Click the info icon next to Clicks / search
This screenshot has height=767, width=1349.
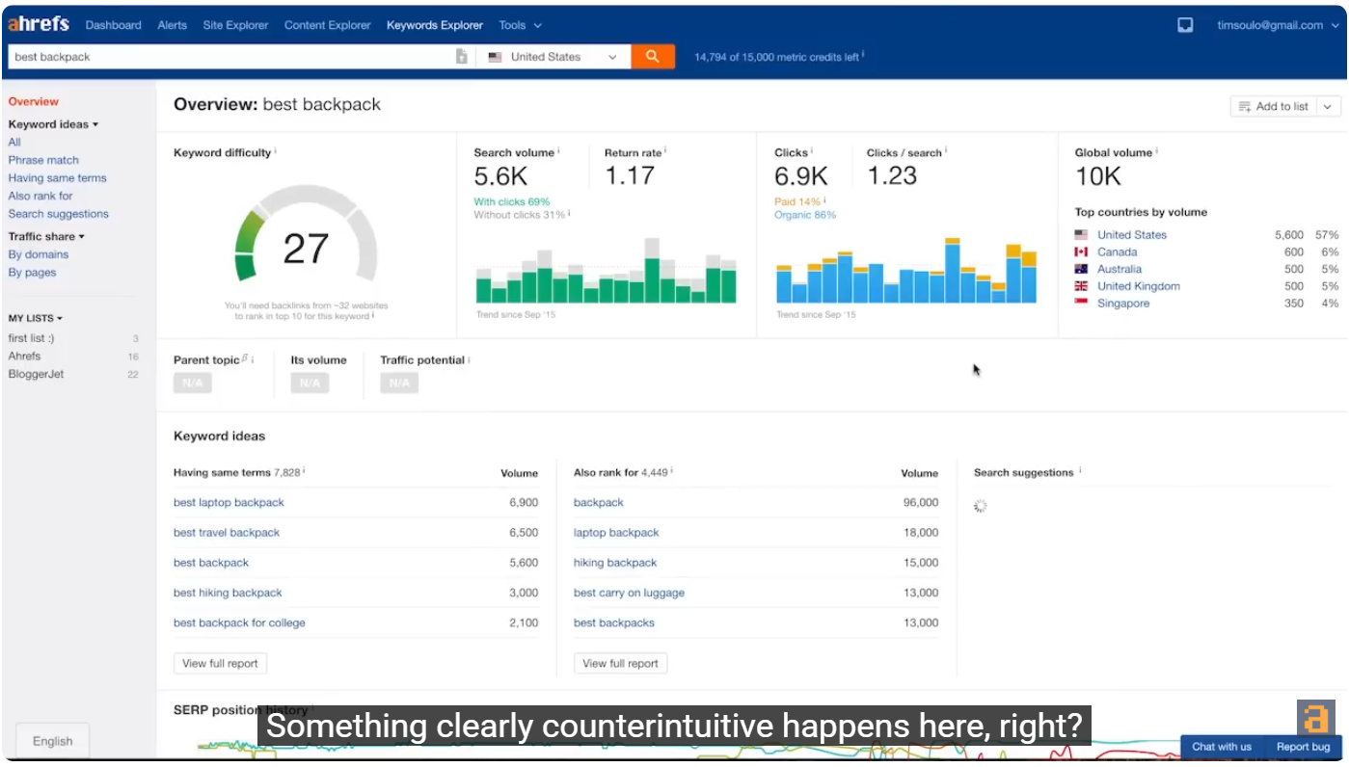click(x=946, y=151)
